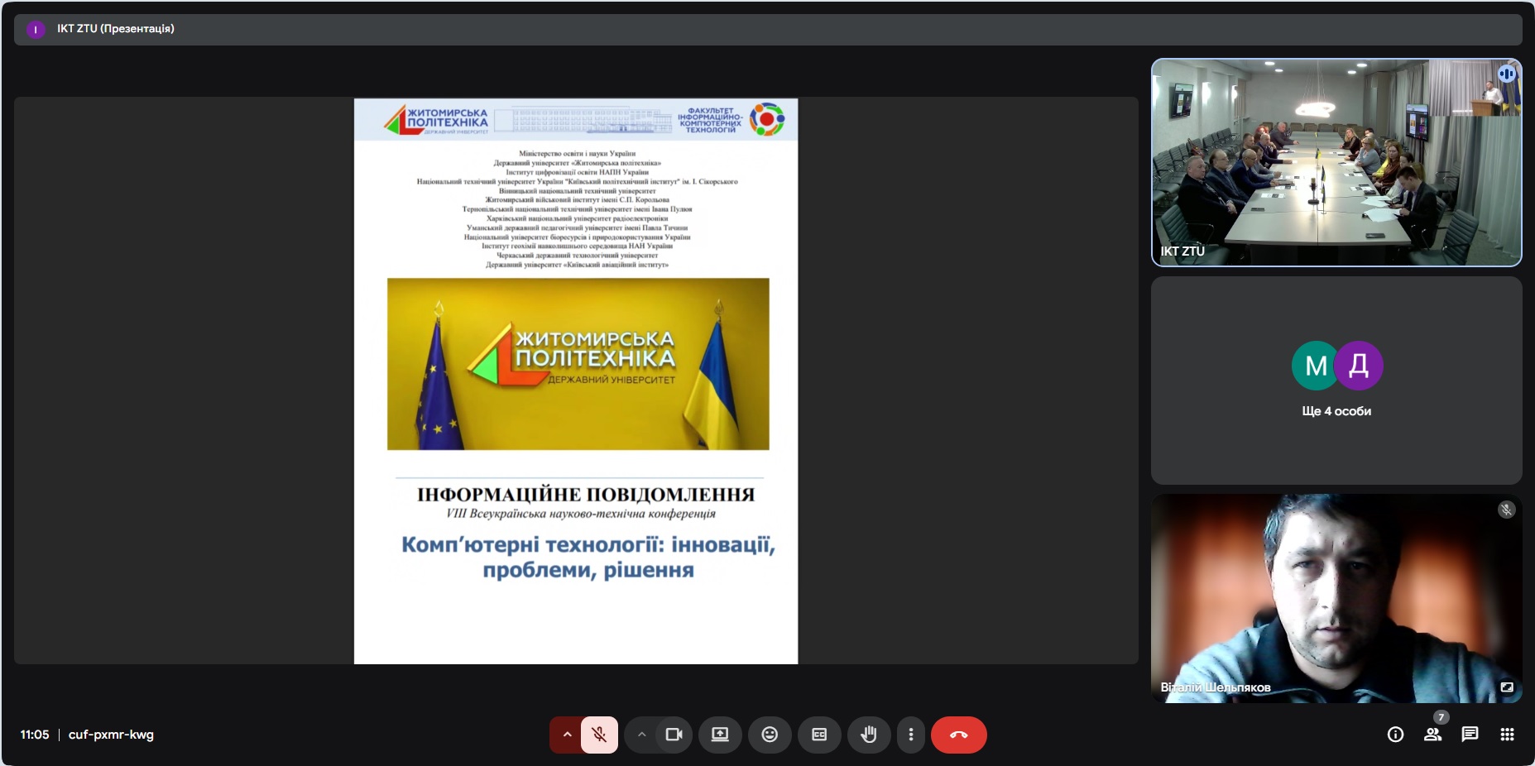Show meeting details info
The height and width of the screenshot is (766, 1535).
pos(1395,735)
